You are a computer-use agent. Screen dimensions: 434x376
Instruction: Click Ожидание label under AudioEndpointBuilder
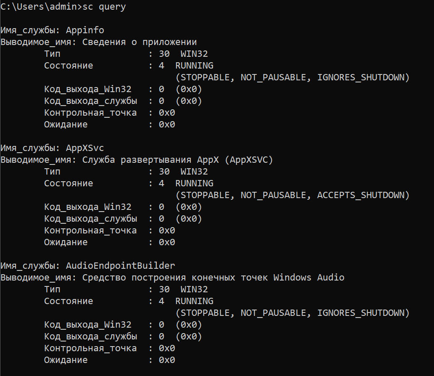[x=66, y=360]
